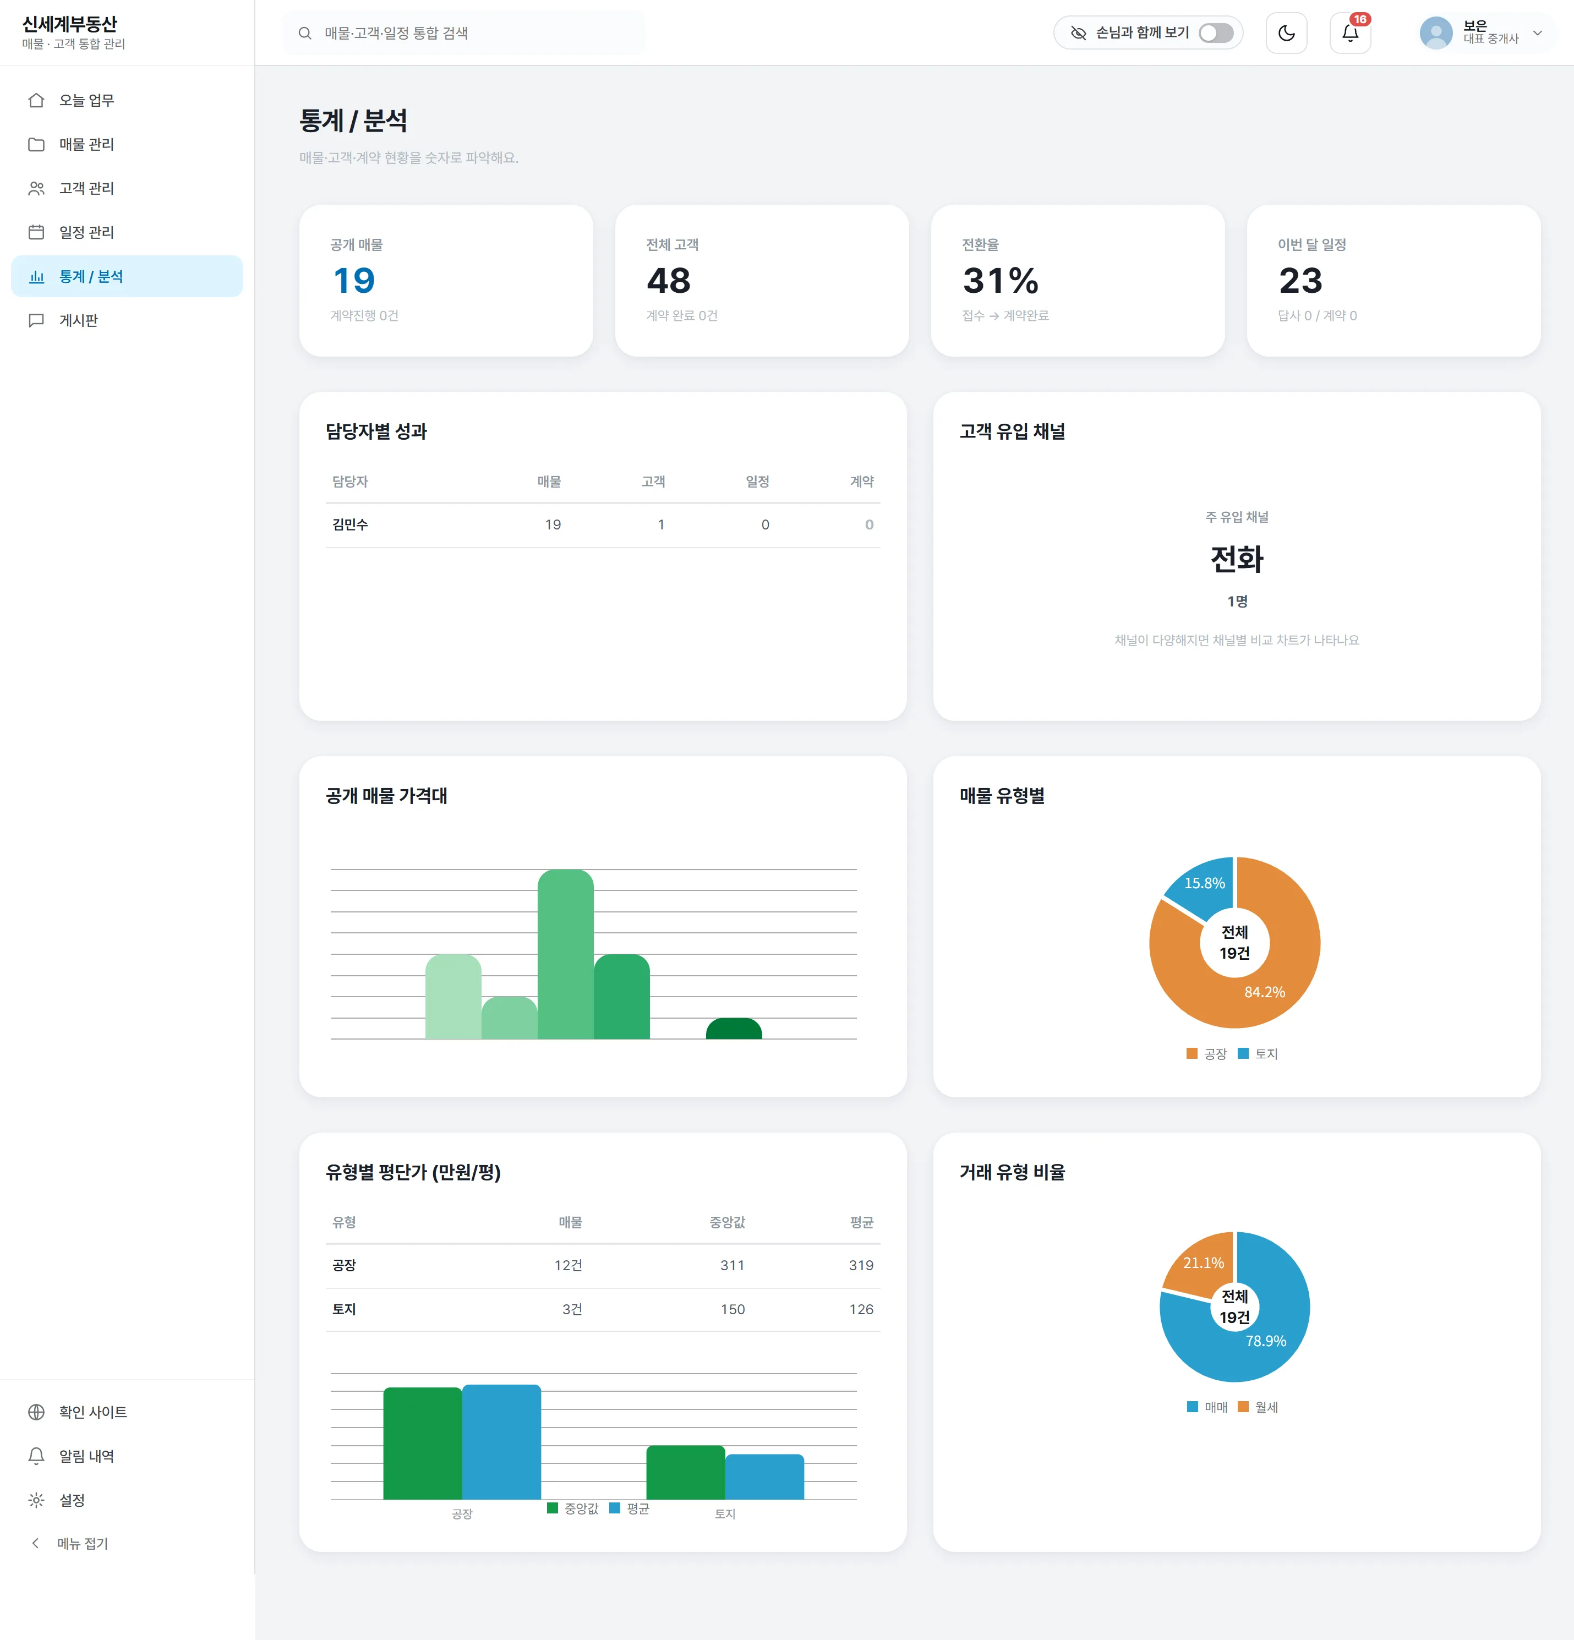Click the 공개 매물 19 stat card

click(x=446, y=280)
